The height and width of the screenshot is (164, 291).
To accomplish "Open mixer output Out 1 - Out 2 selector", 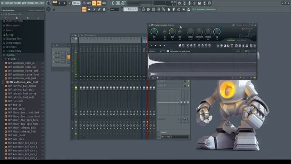I will pos(175,137).
